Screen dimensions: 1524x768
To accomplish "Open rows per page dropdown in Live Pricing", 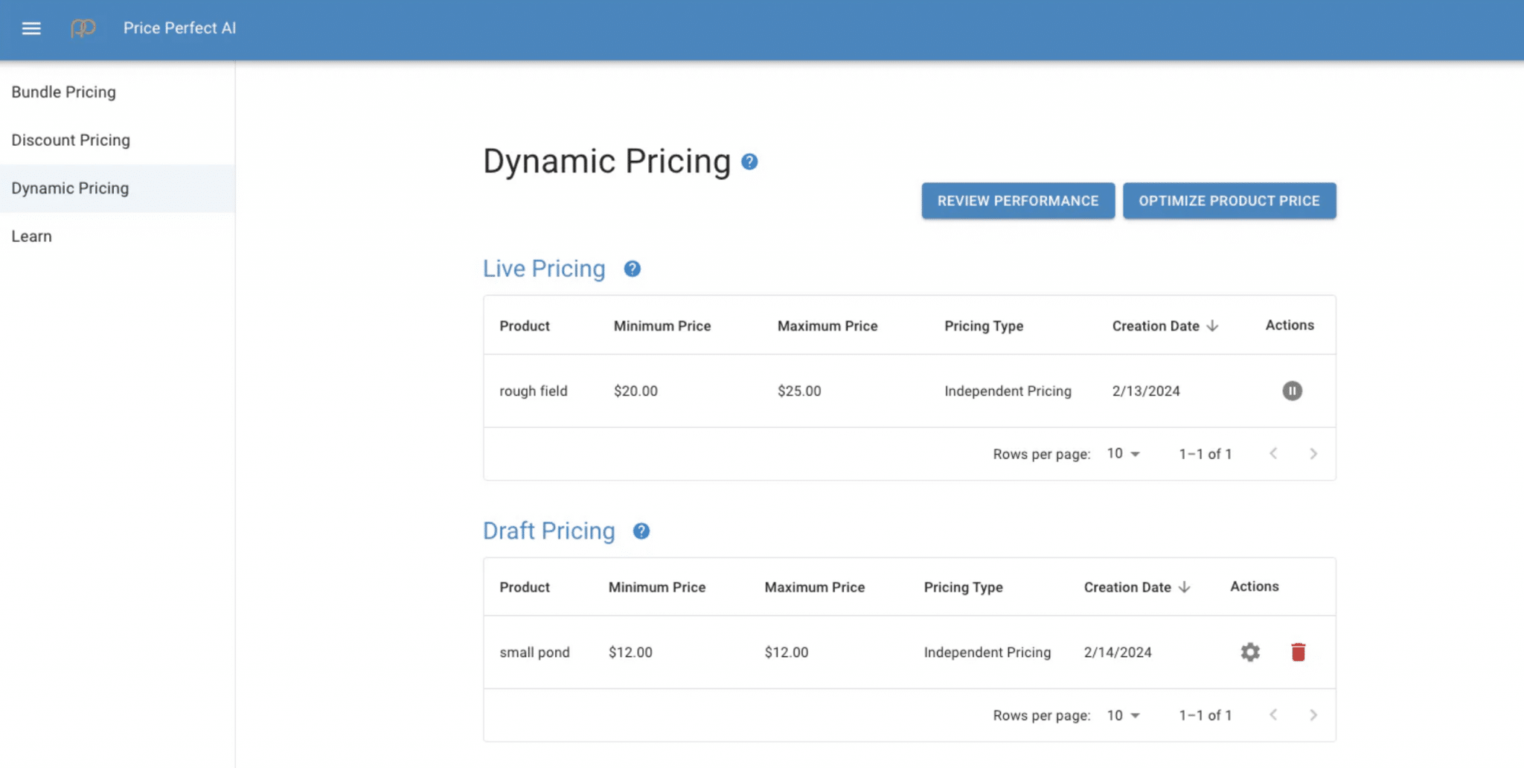I will (1123, 453).
